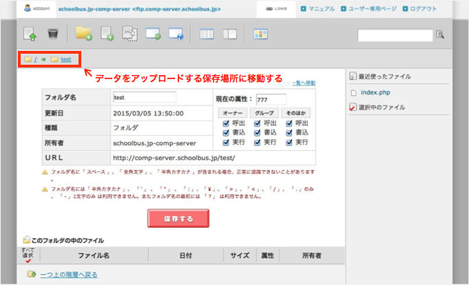Sort by the 属性 column header
Viewport: 469px width, 285px height.
point(268,255)
